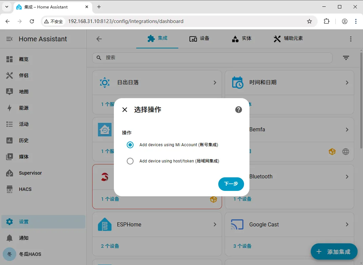This screenshot has height=265, width=363.
Task: Open the 活动 activity list icon
Action: pyautogui.click(x=9, y=124)
